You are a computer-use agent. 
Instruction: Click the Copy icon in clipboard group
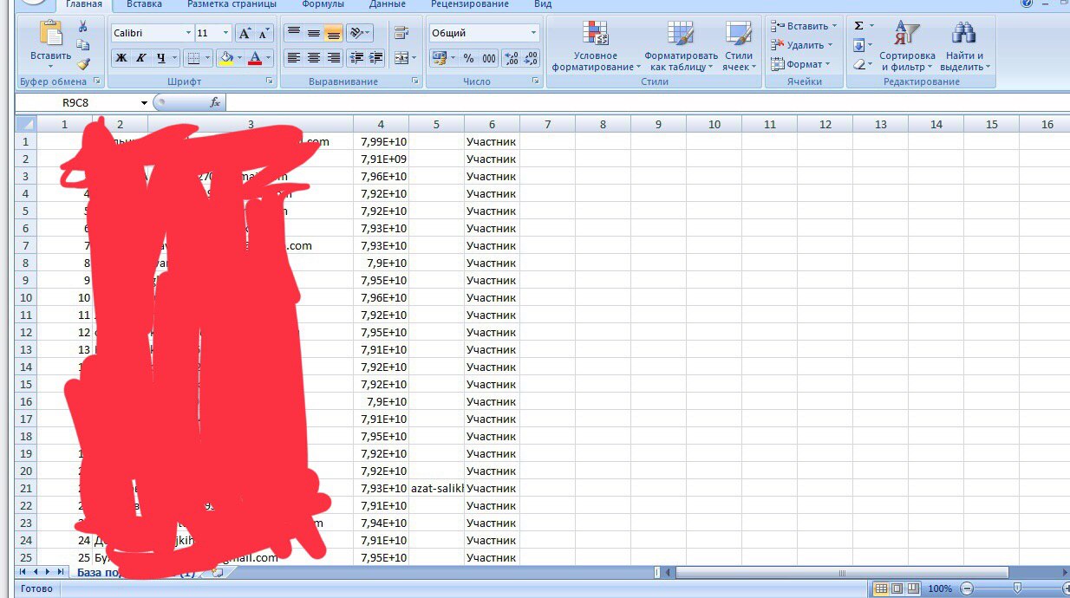tap(83, 45)
